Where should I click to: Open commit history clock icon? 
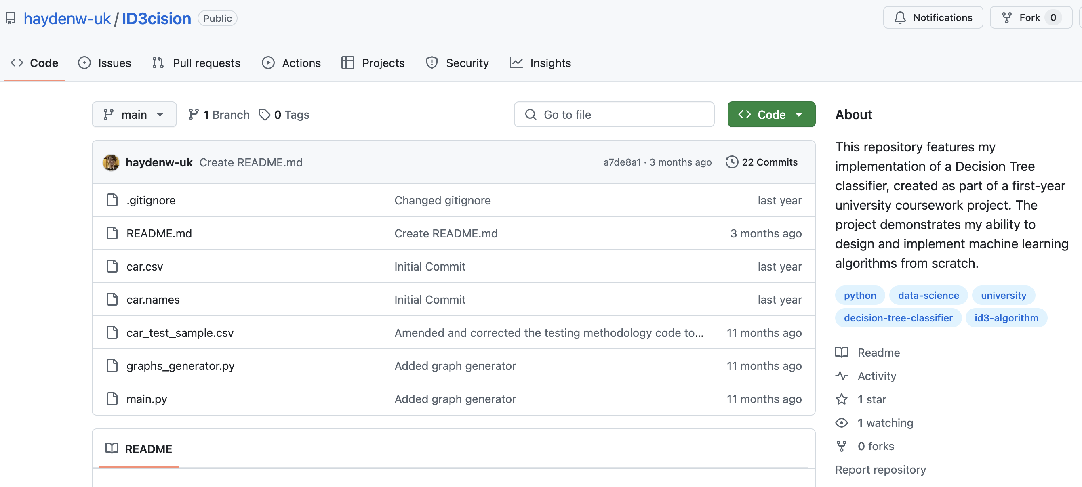click(x=732, y=162)
